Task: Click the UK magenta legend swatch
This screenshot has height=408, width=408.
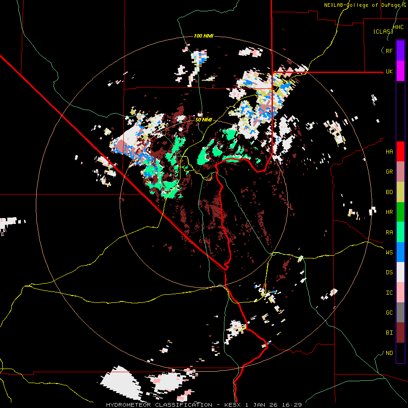Action: (x=400, y=71)
